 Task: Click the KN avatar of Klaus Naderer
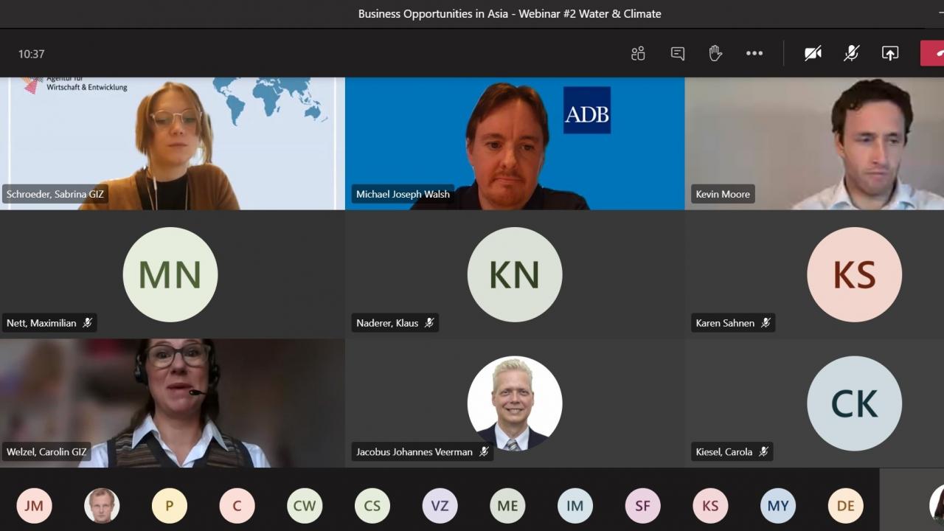(515, 274)
